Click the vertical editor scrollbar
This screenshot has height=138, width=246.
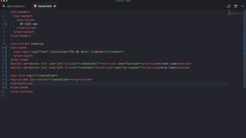(244, 49)
